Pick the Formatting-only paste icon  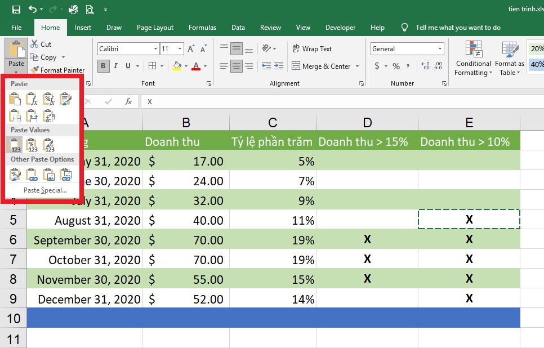click(x=15, y=175)
